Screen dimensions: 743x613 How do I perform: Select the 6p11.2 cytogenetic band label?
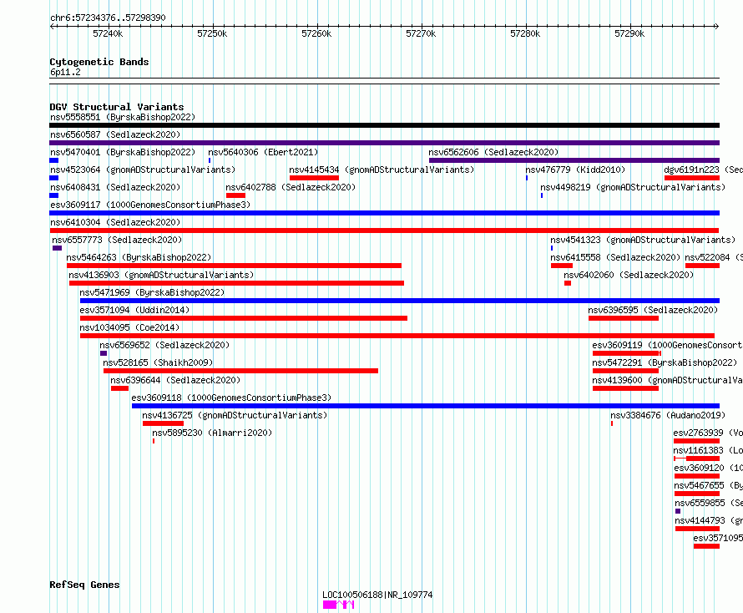(x=65, y=72)
